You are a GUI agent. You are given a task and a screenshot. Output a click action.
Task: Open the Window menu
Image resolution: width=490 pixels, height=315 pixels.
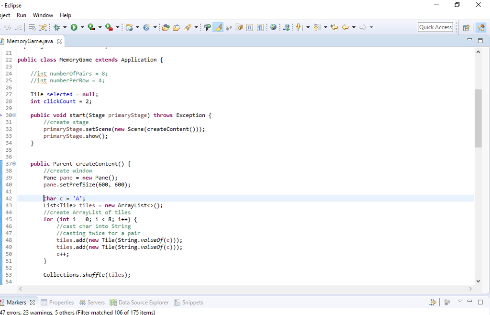point(43,15)
